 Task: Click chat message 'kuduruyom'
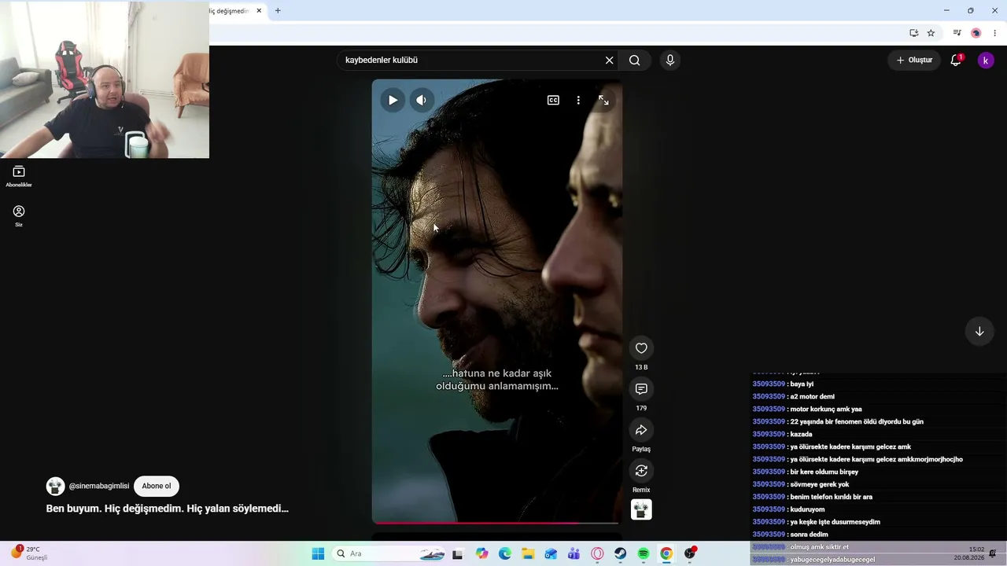pyautogui.click(x=807, y=510)
